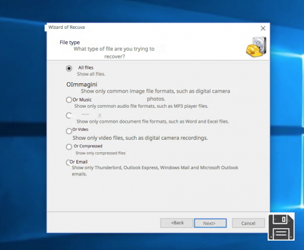Select the documents radio button above Word and Excel text
This screenshot has height=250, width=304.
tap(69, 115)
